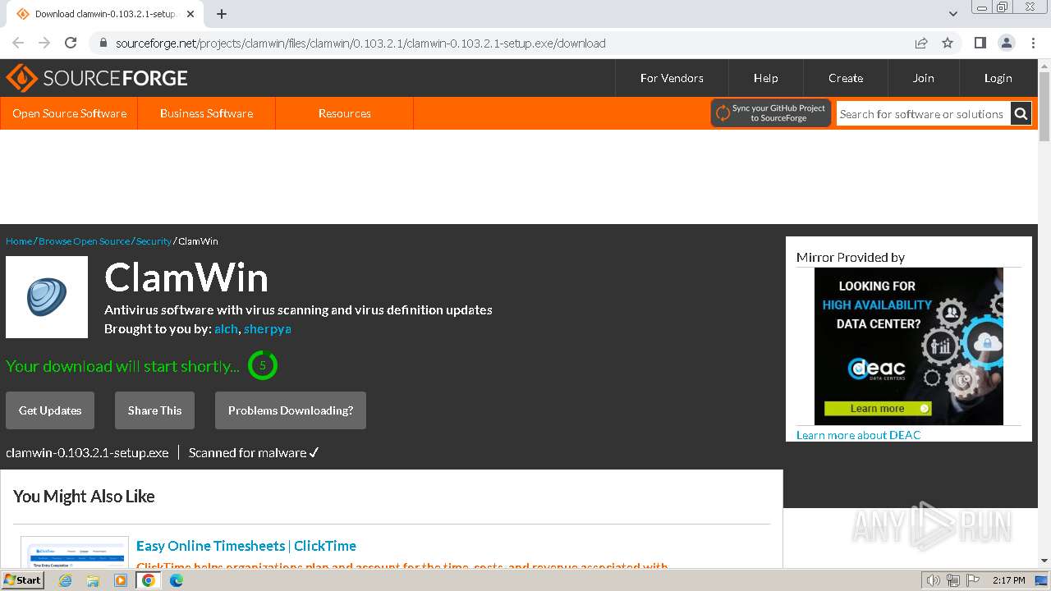Click the Get Updates button

pyautogui.click(x=50, y=410)
